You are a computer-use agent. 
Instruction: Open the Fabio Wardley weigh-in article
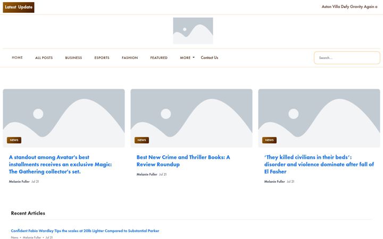[x=85, y=231]
